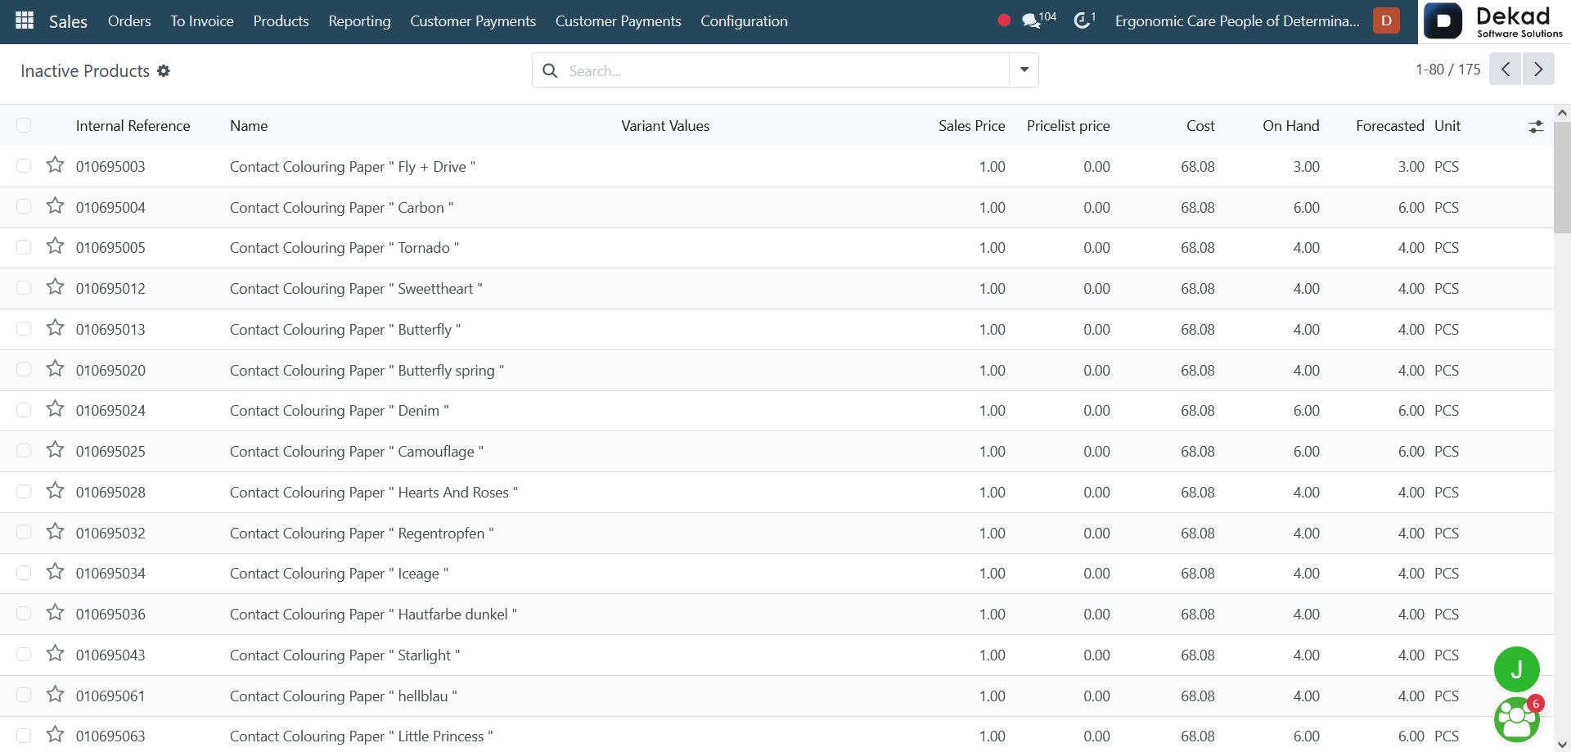The image size is (1571, 752).
Task: Check the Butterfly spring row
Action: [x=24, y=369]
